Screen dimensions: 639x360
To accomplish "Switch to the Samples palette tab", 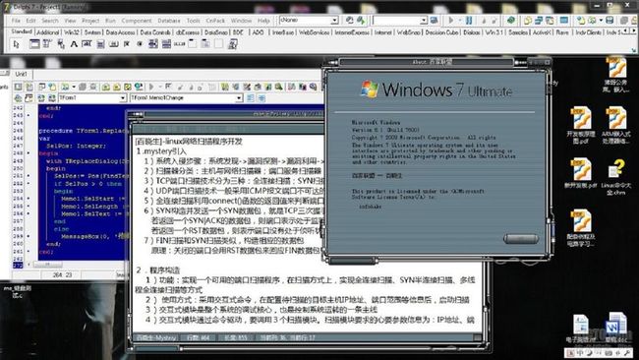I will (517, 32).
